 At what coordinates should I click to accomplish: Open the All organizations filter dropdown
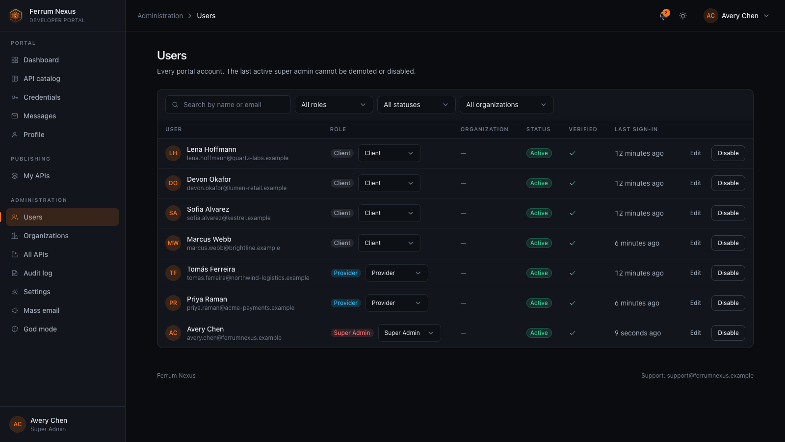tap(507, 105)
